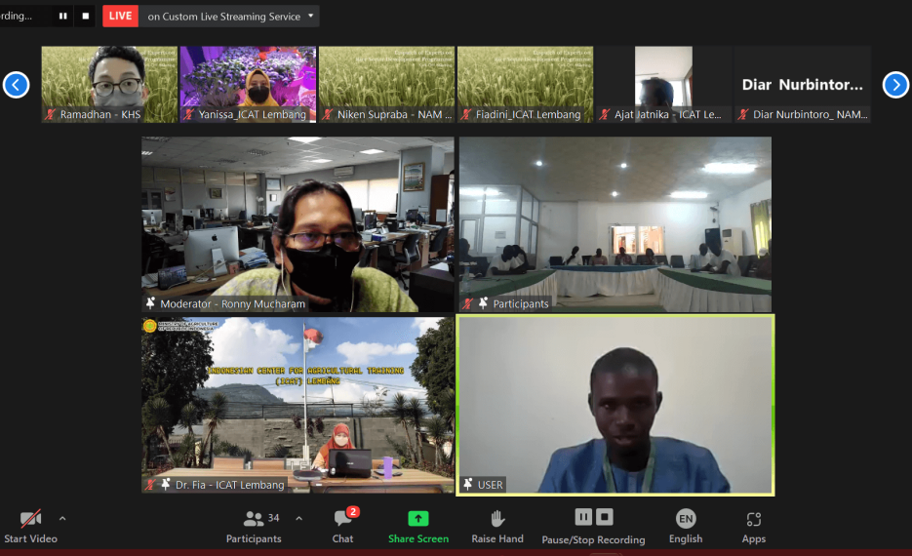Click the green Share Screen icon

point(418,519)
